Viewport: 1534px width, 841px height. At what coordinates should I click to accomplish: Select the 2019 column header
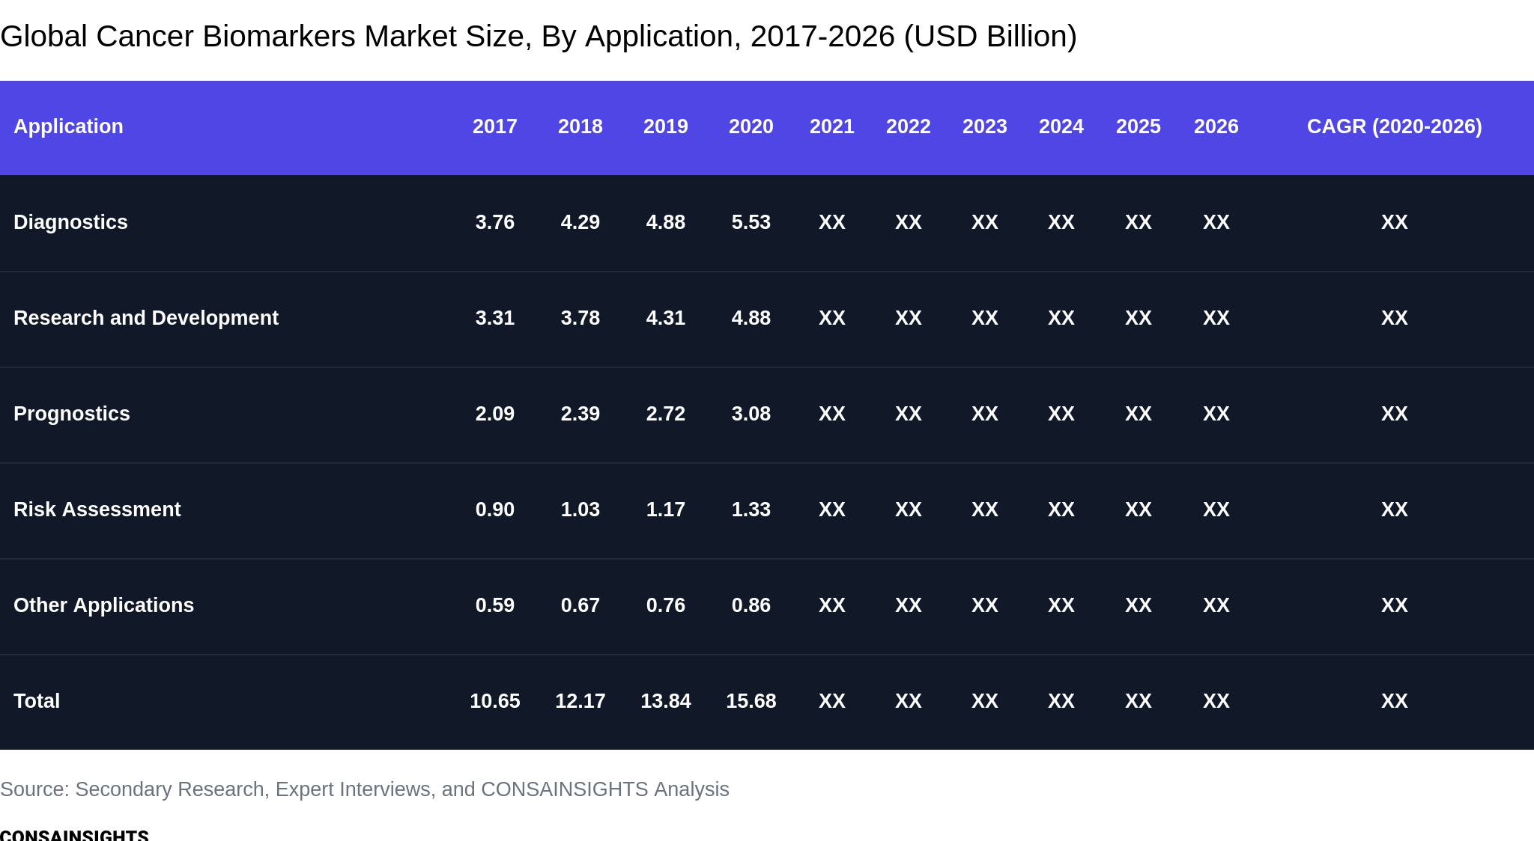666,126
